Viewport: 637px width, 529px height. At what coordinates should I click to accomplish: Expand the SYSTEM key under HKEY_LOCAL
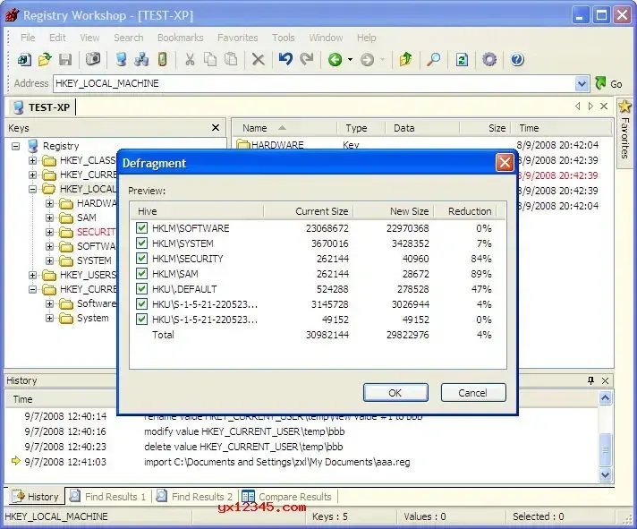[49, 260]
